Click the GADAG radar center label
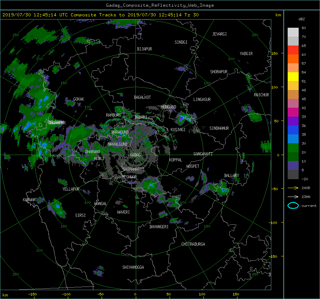 [135, 155]
